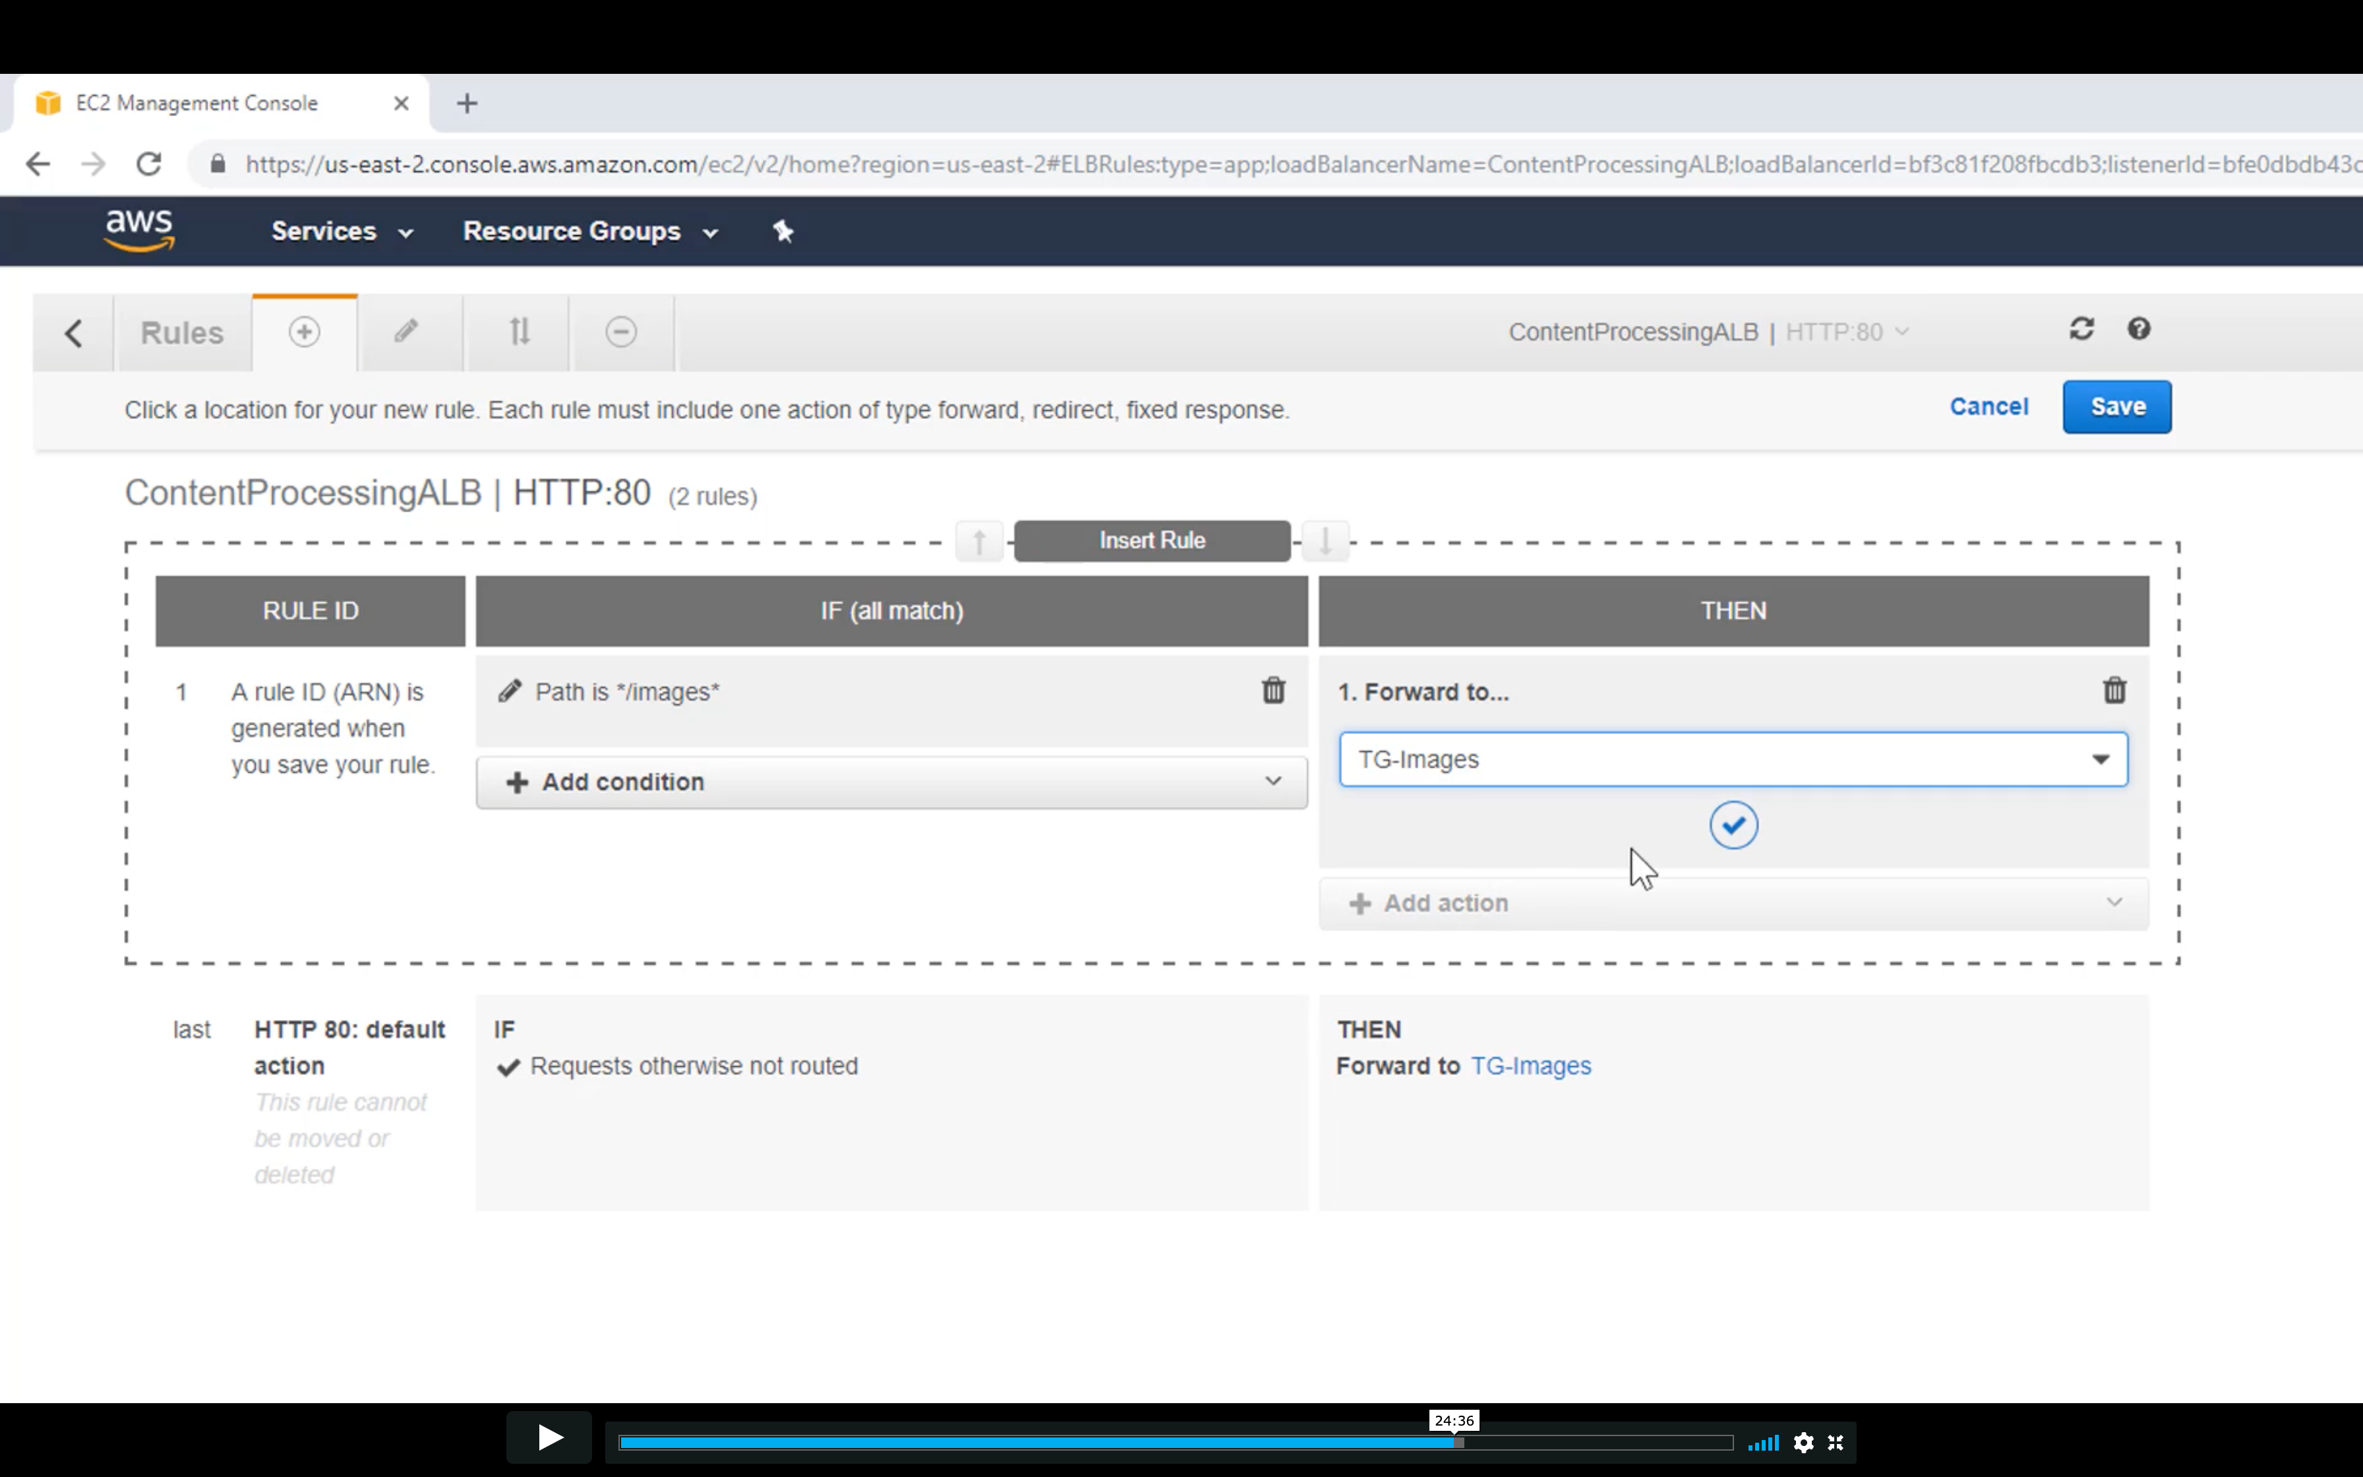Refresh the rules list
This screenshot has width=2363, height=1477.
coord(2081,329)
